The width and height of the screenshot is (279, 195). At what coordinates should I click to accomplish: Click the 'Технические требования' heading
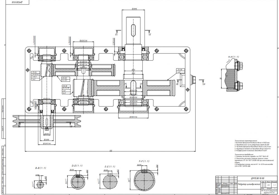[244, 155]
